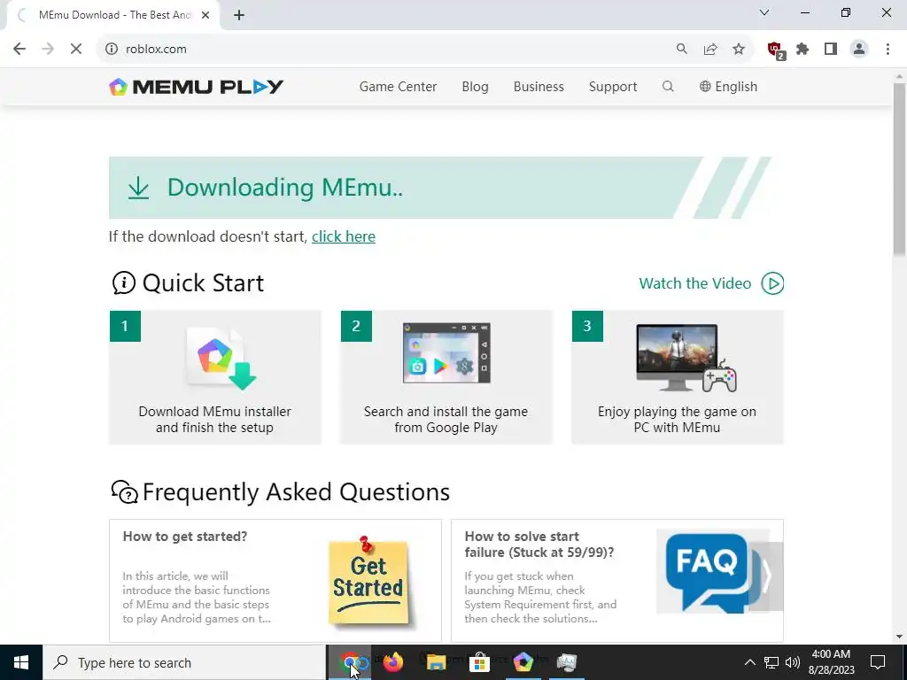
Task: Click the Downloading MEmu banner
Action: click(x=441, y=188)
